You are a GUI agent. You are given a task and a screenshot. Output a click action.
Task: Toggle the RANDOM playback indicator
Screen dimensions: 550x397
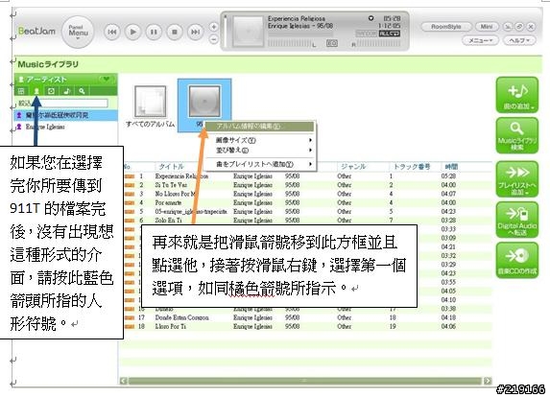click(367, 34)
